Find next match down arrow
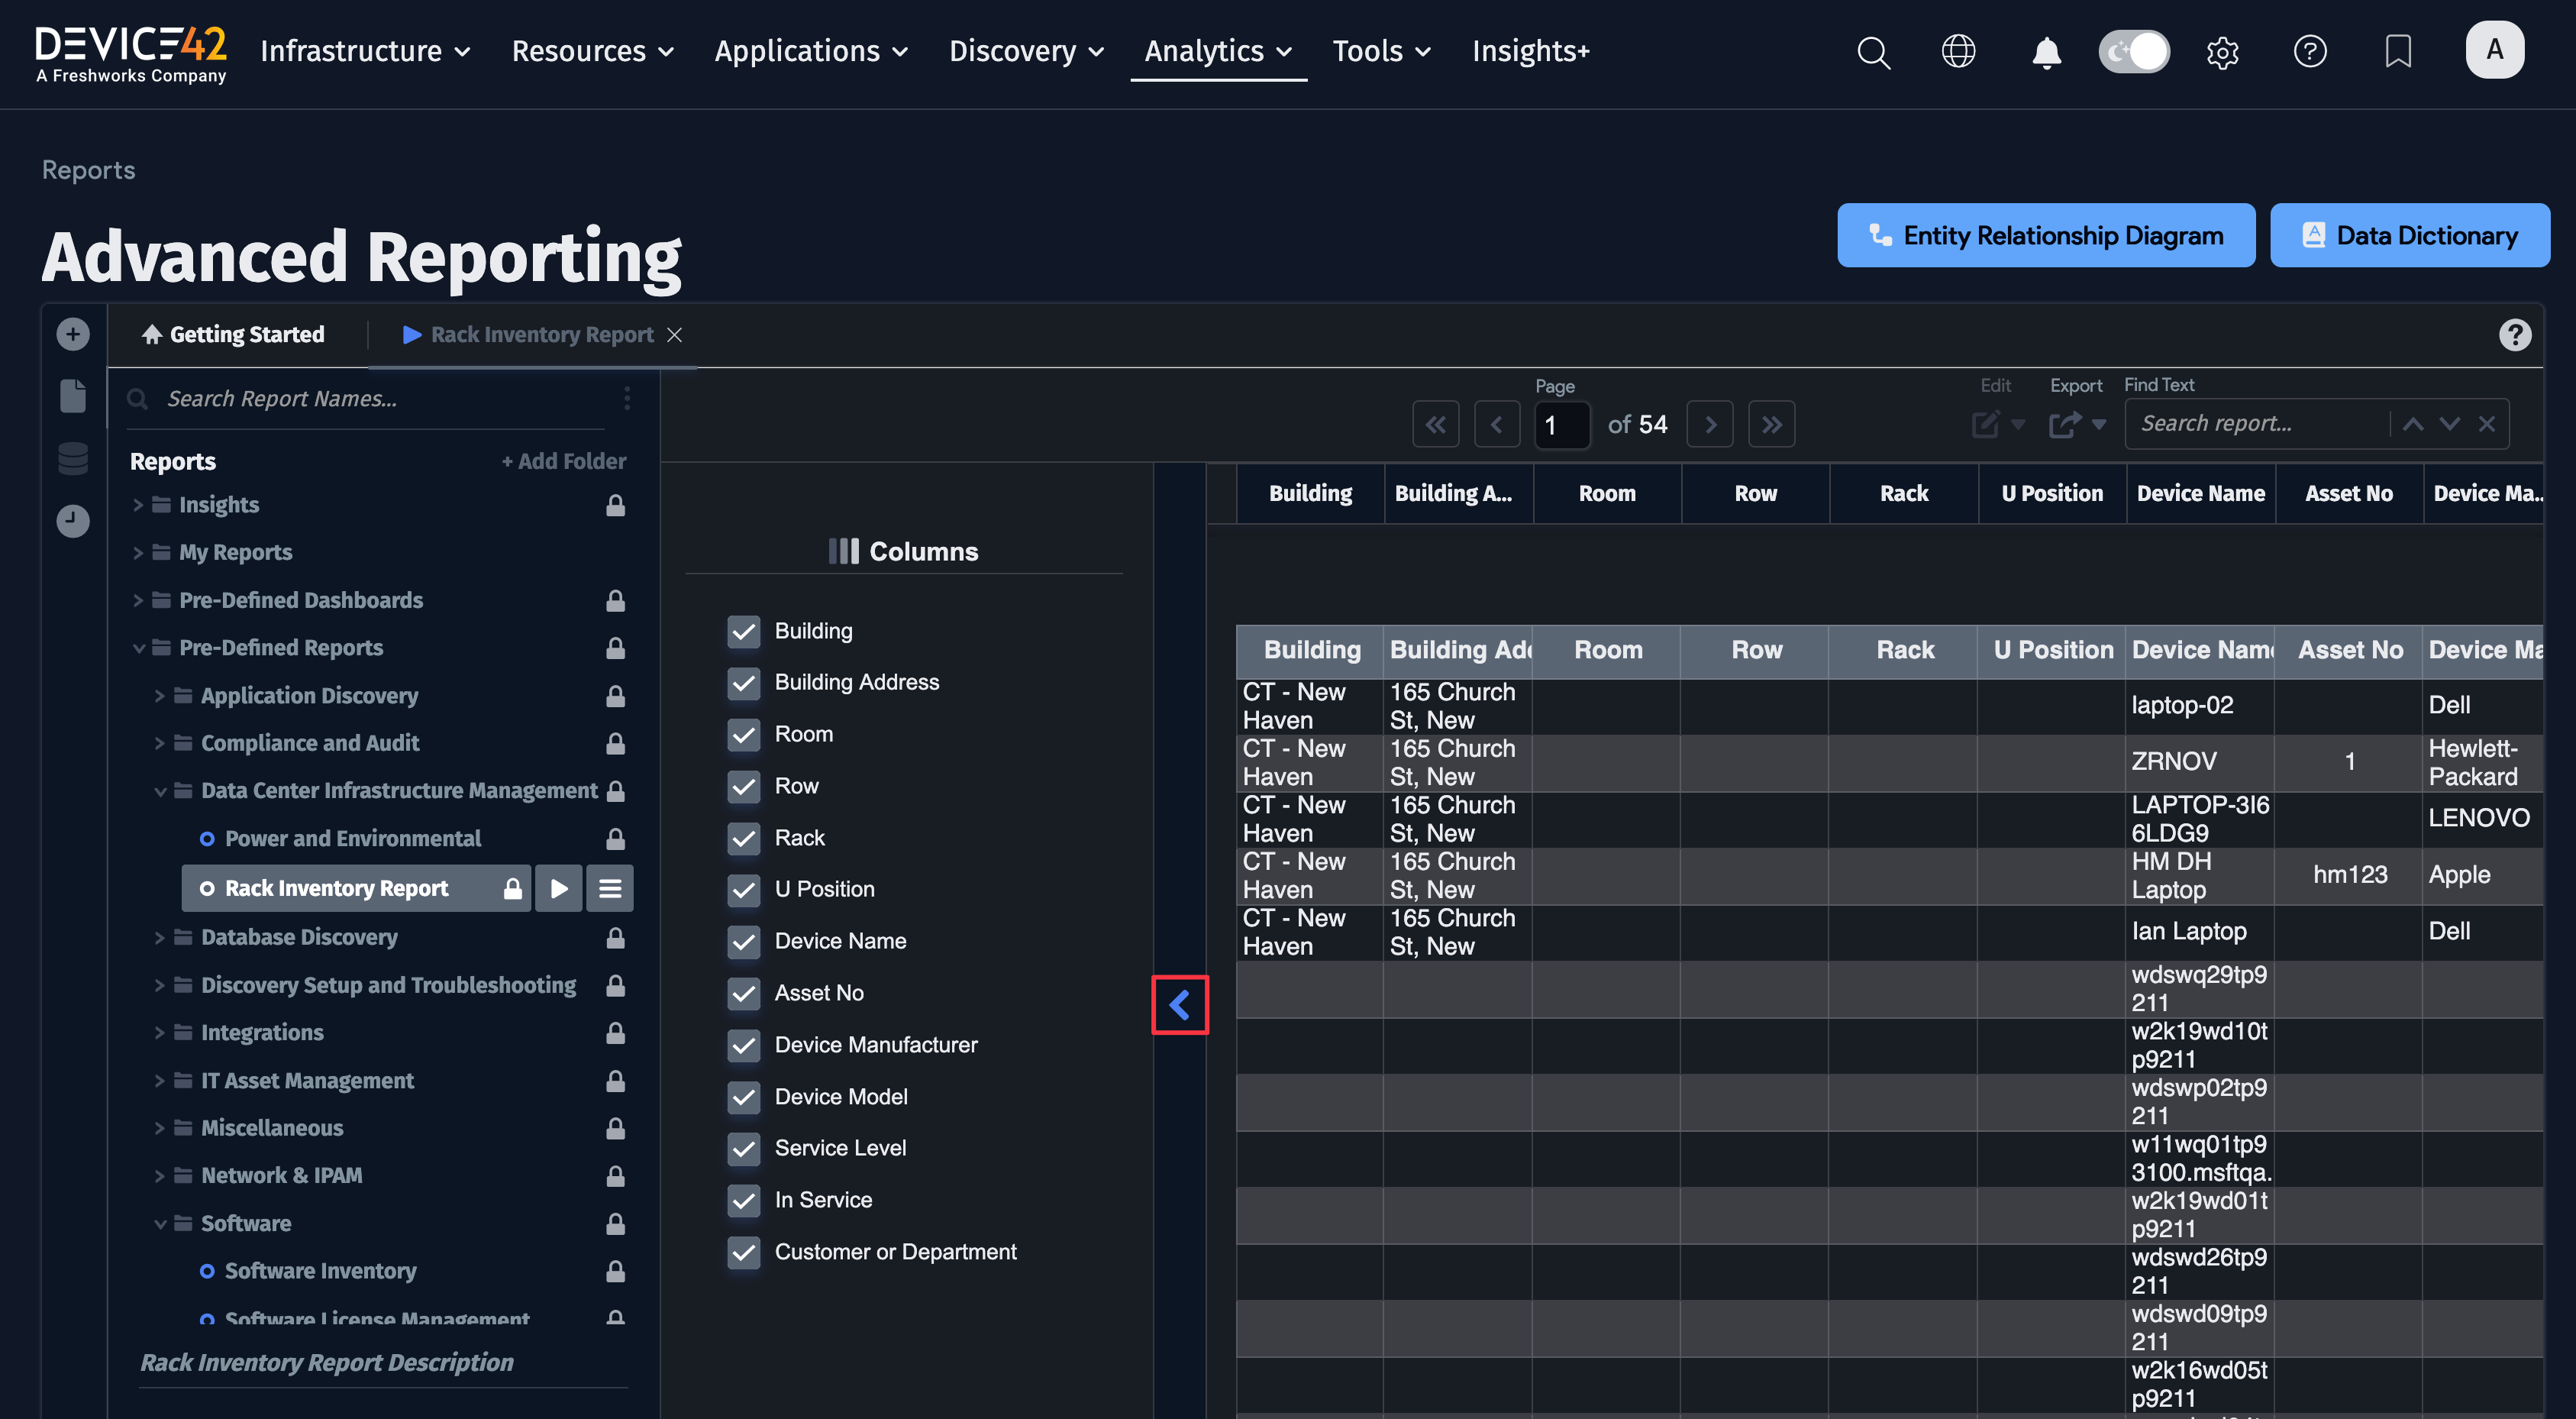The width and height of the screenshot is (2576, 1419). tap(2450, 424)
